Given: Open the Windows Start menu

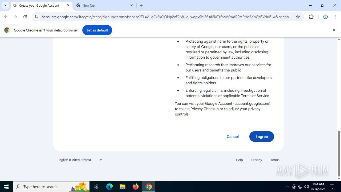Looking at the screenshot, I should (x=6, y=187).
